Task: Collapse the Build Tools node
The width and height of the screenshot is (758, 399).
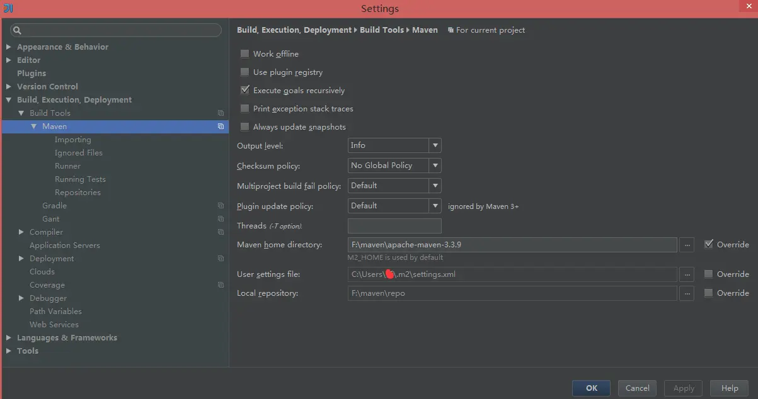Action: [21, 113]
